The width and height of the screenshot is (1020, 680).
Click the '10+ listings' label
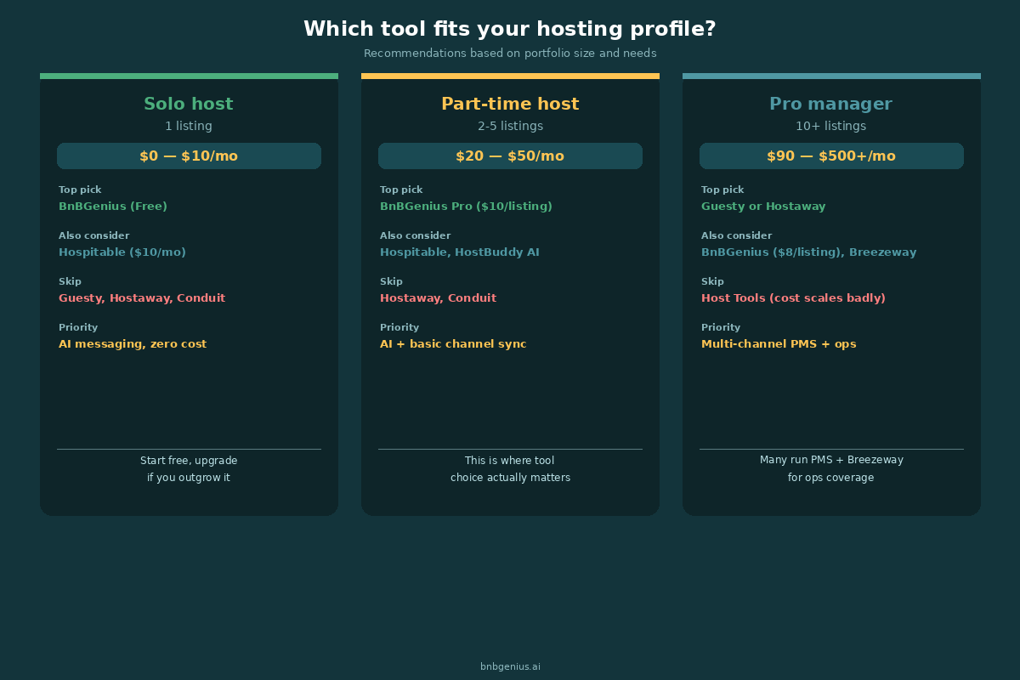[831, 126]
